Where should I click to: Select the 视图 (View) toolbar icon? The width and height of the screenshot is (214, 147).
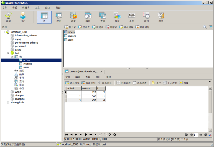[59, 17]
